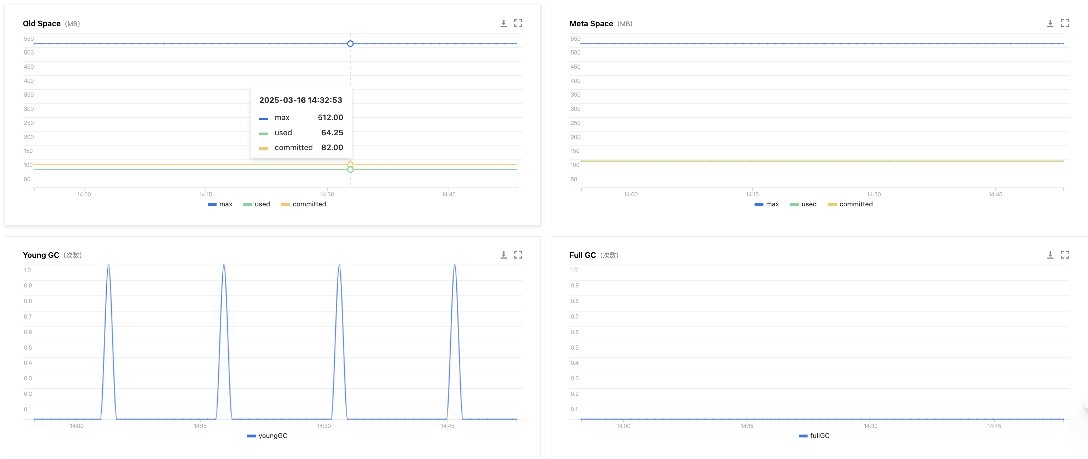The height and width of the screenshot is (459, 1088).
Task: Click the tooltip max value 512.00
Action: click(330, 117)
